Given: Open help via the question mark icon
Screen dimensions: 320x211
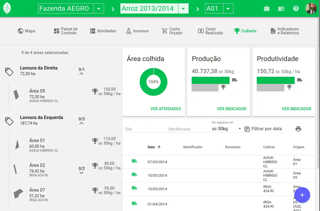Looking at the screenshot, I should (296, 8).
